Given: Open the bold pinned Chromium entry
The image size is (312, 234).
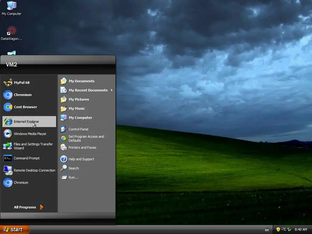Looking at the screenshot, I should tap(29, 95).
